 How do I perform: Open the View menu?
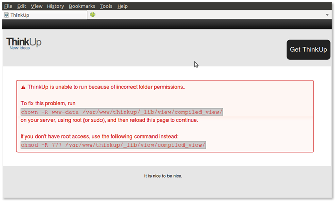click(x=37, y=6)
